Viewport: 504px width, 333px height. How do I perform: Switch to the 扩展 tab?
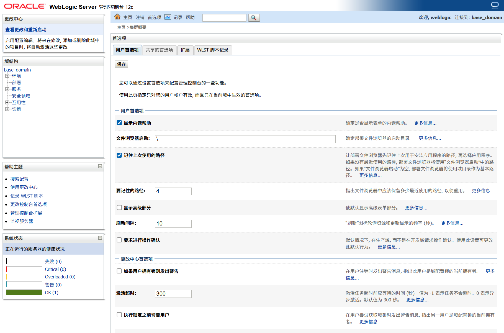tap(185, 50)
